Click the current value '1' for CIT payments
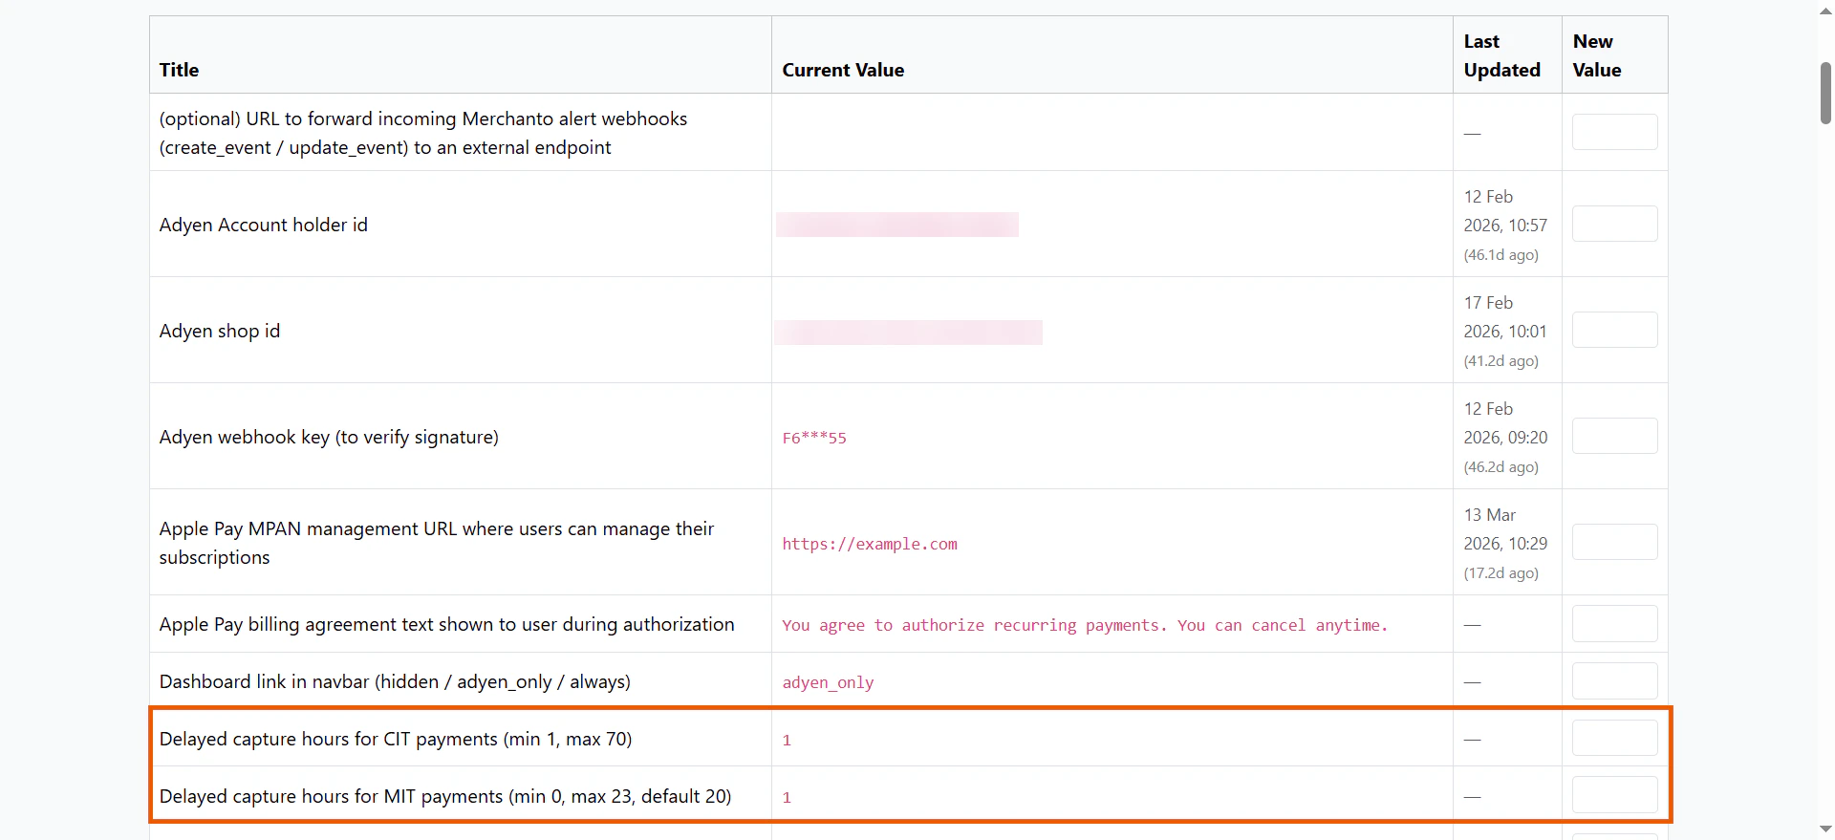This screenshot has height=840, width=1835. (x=787, y=740)
